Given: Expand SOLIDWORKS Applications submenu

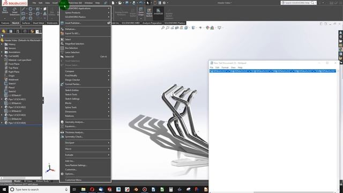Looking at the screenshot, I should tap(85, 9).
